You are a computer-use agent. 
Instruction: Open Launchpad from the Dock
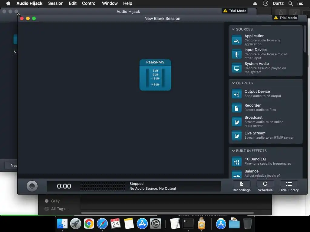click(75, 224)
